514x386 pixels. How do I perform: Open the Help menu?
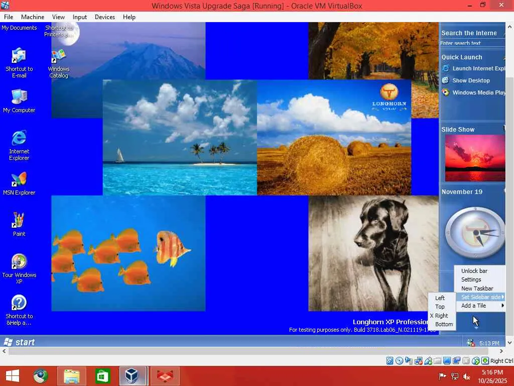pos(129,17)
